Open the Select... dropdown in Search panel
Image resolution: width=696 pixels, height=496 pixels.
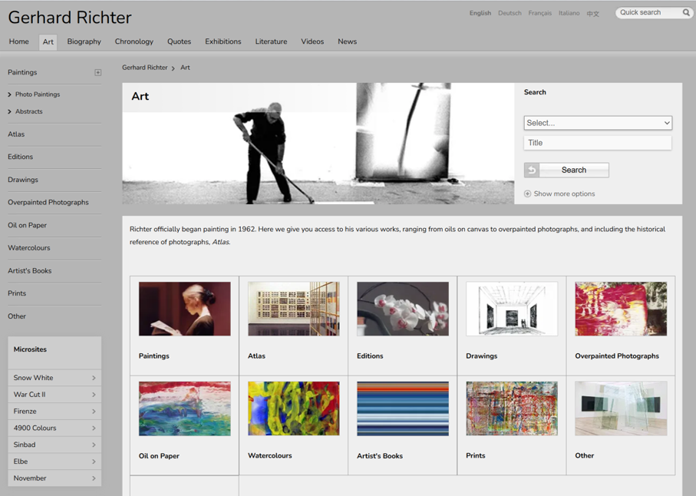(x=597, y=123)
